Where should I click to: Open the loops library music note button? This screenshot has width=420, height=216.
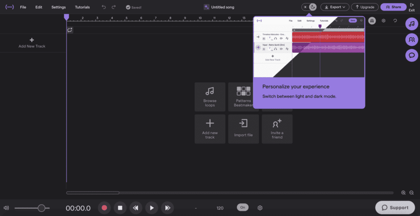412,24
